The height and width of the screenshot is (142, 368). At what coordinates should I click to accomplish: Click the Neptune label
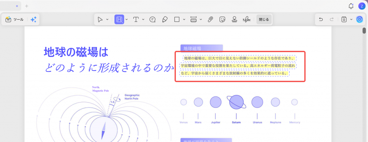(x=276, y=122)
